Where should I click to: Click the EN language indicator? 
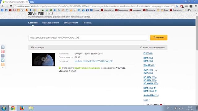[x=168, y=108]
